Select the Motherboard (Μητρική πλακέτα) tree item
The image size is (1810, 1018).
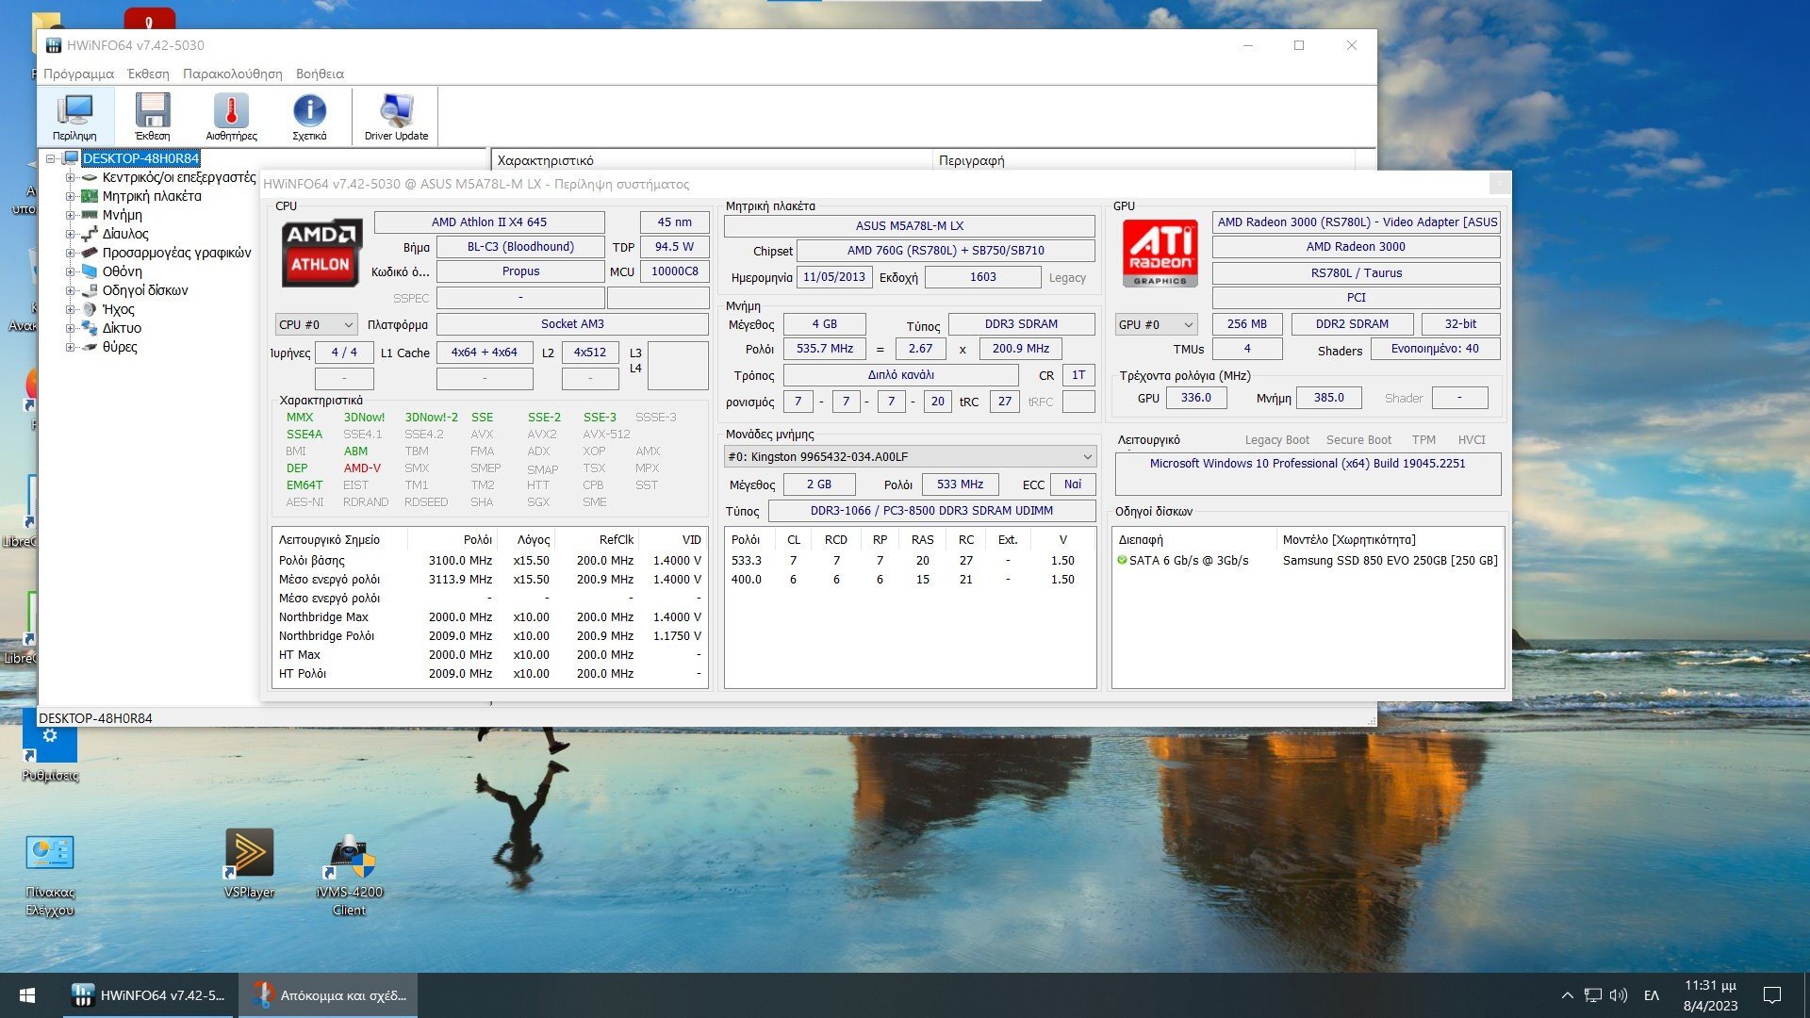(152, 196)
